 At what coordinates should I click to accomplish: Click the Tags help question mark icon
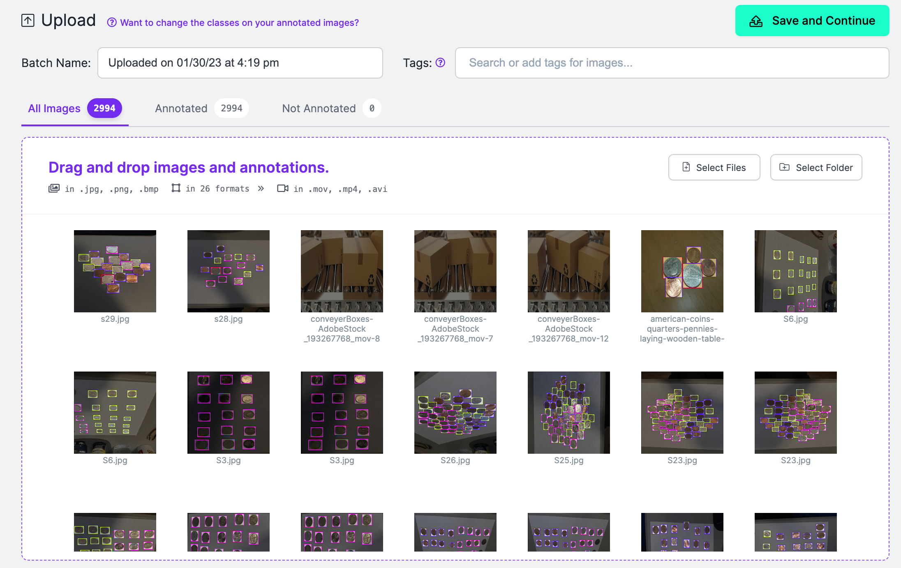pos(440,62)
